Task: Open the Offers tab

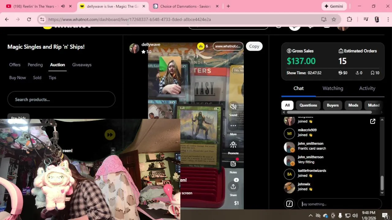Action: tap(15, 65)
